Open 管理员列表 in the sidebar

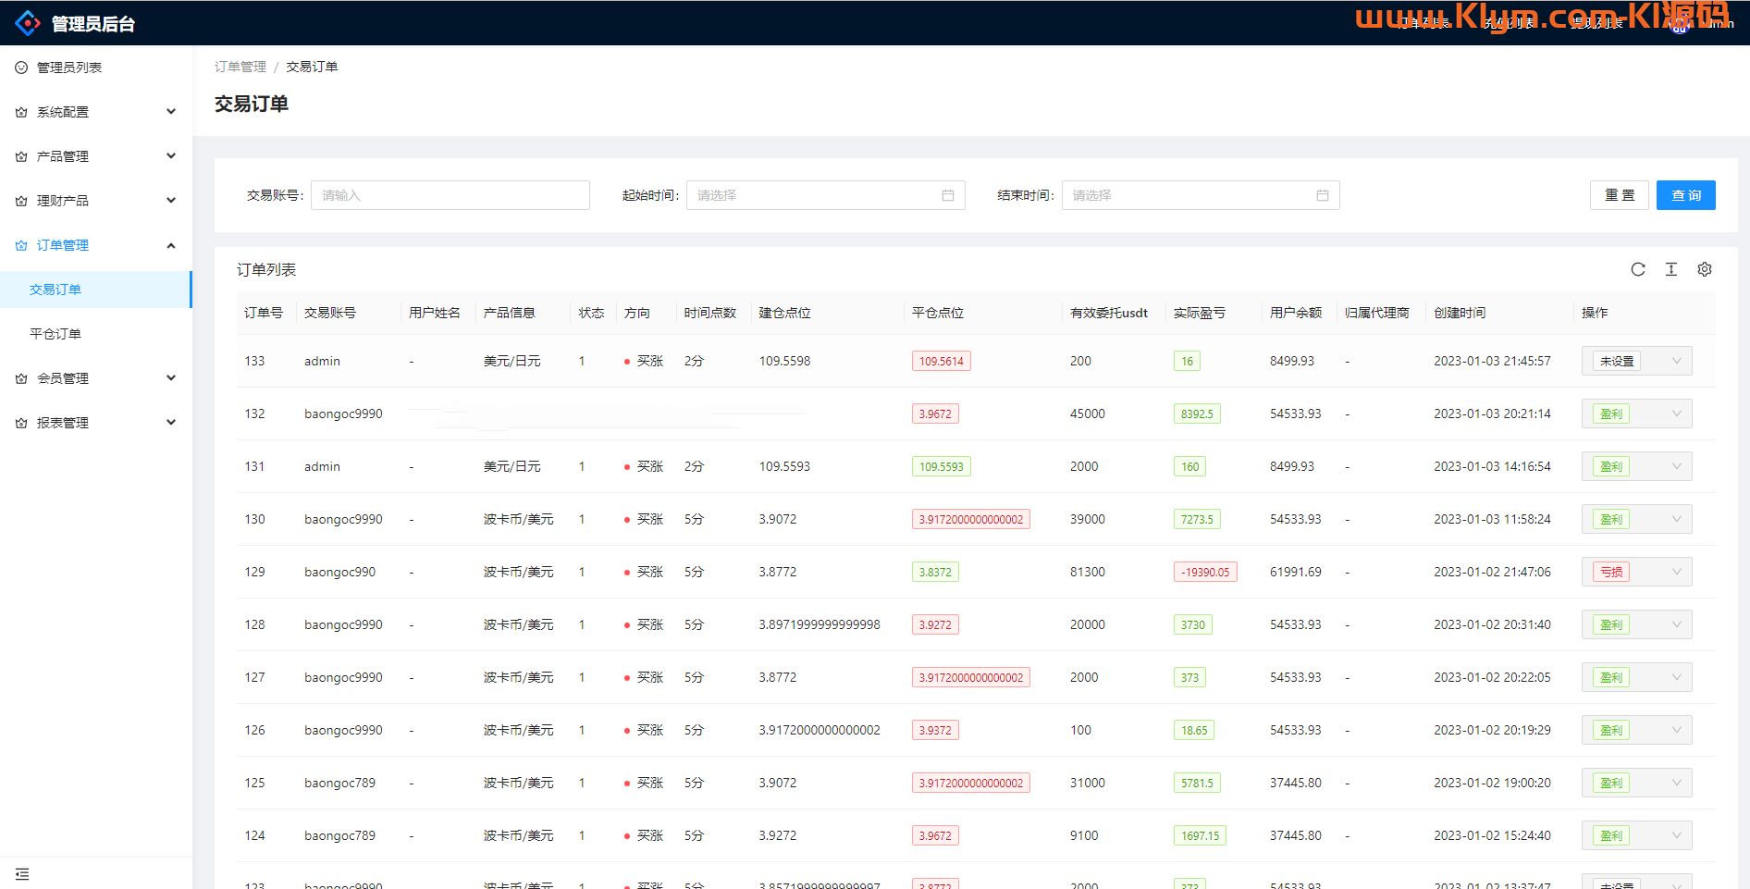click(69, 68)
